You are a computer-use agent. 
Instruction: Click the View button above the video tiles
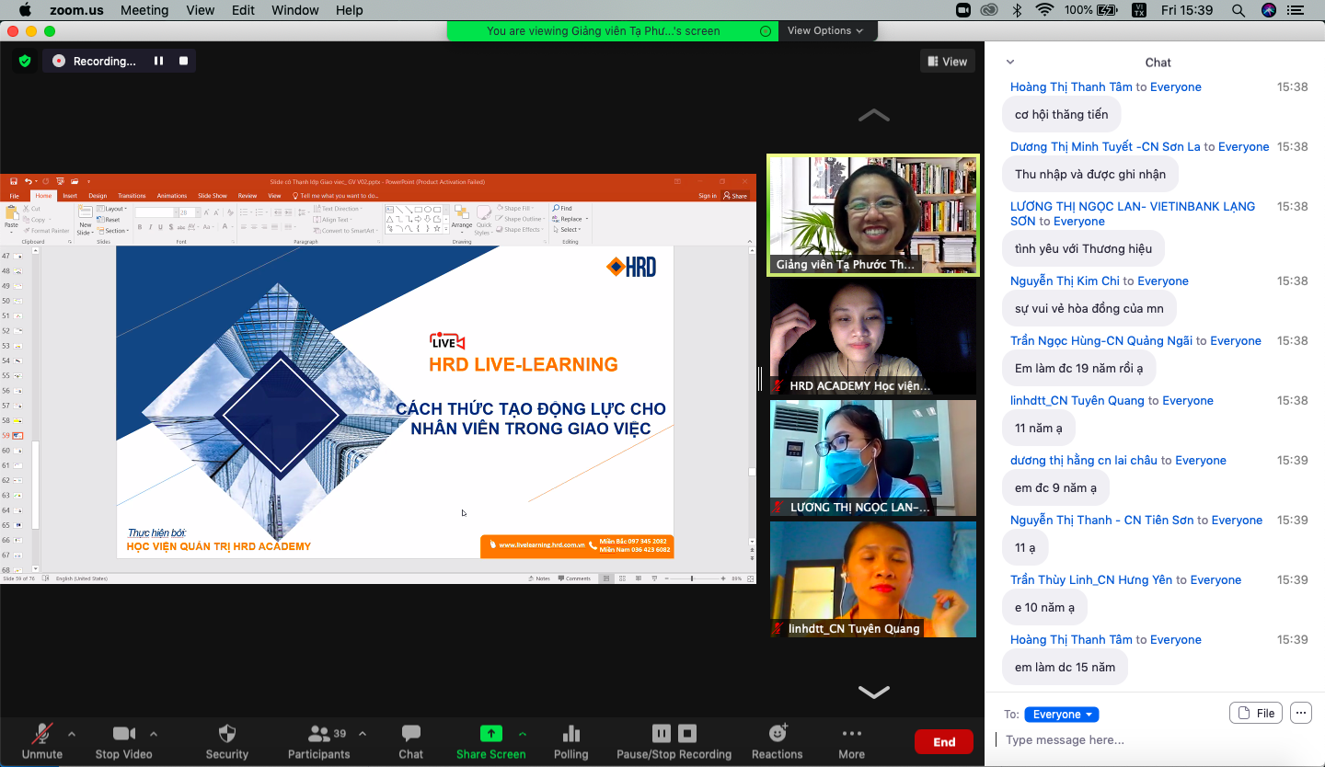pyautogui.click(x=948, y=62)
